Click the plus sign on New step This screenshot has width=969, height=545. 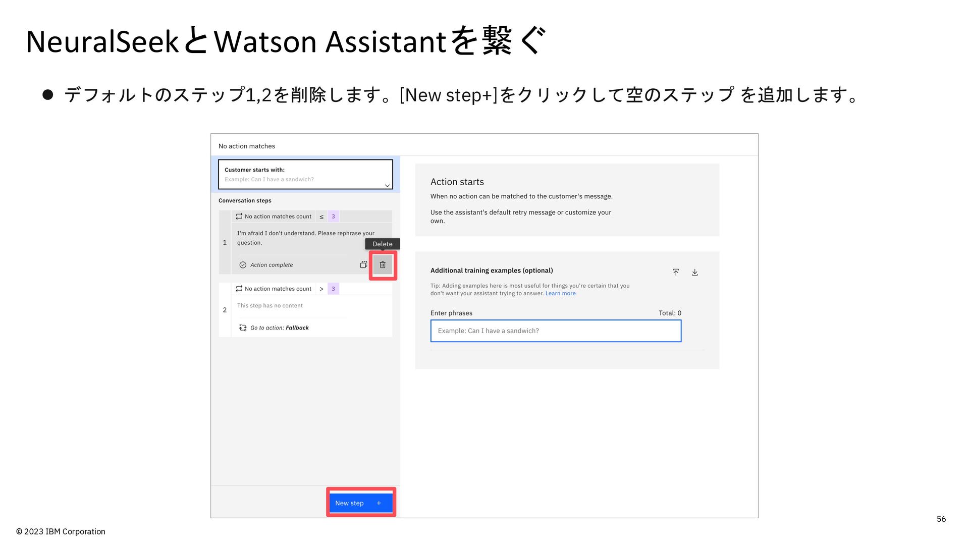click(x=379, y=503)
